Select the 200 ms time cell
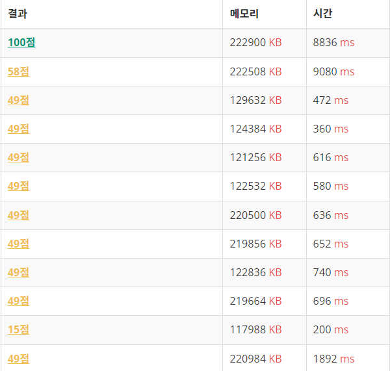 [348, 330]
